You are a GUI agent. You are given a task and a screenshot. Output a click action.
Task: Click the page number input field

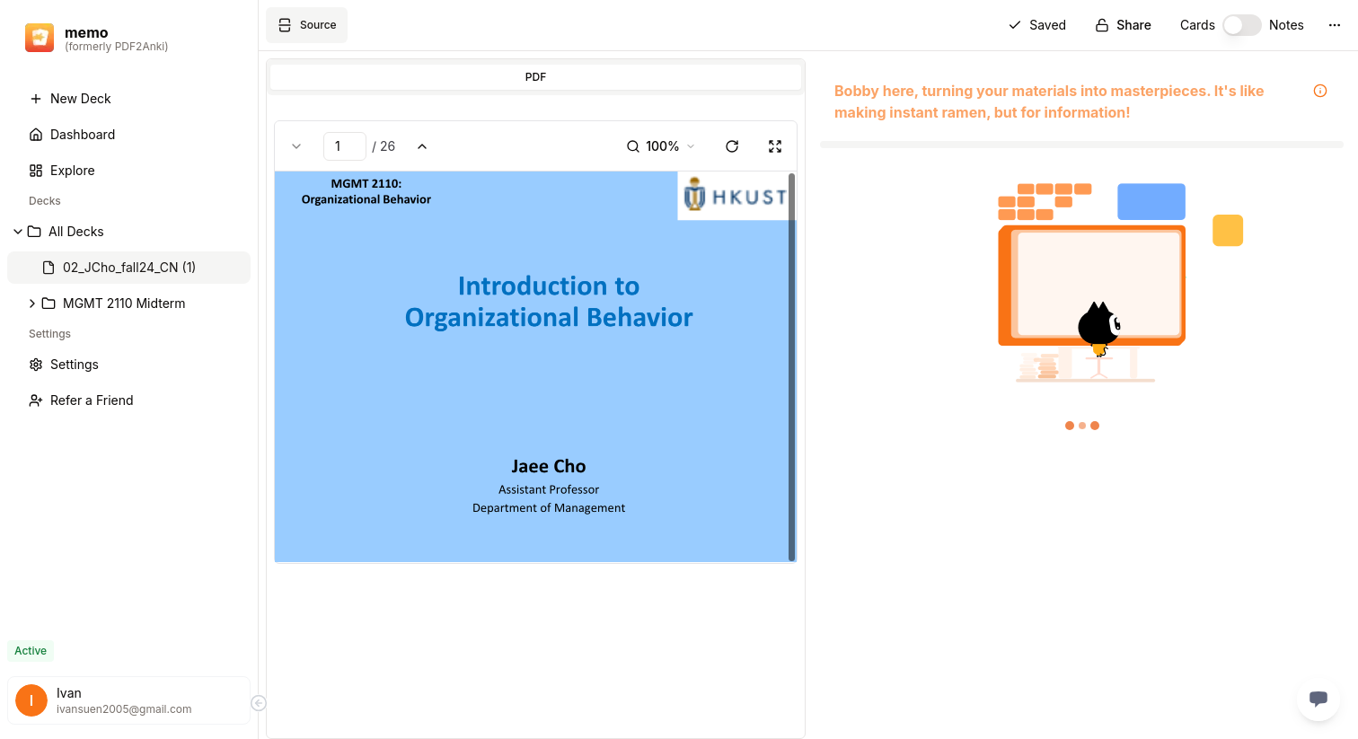click(x=344, y=146)
